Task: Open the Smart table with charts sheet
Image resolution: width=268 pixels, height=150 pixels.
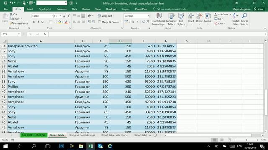Action: tap(114, 135)
